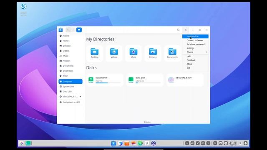Click the volume tray icon

point(192,143)
